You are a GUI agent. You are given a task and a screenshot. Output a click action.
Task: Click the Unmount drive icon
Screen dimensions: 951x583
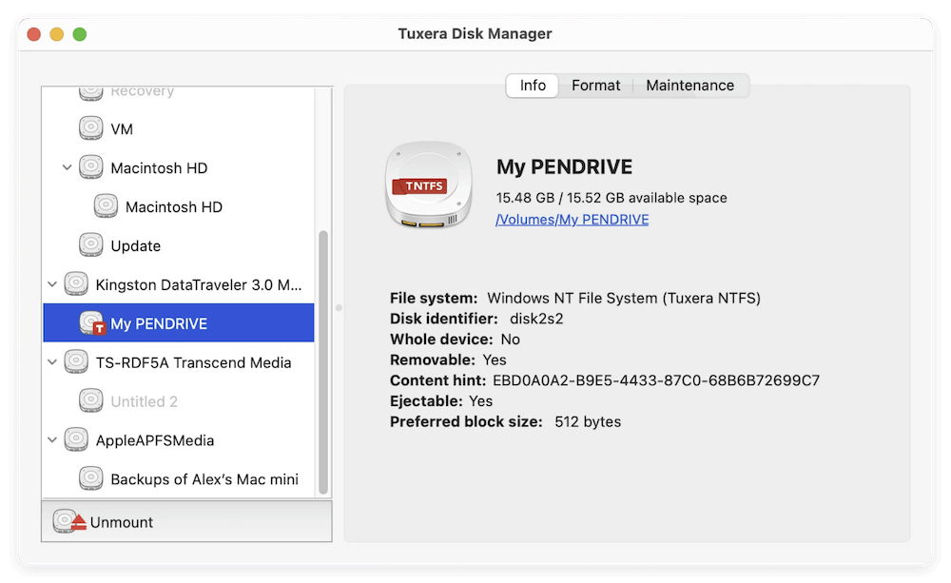pos(67,521)
